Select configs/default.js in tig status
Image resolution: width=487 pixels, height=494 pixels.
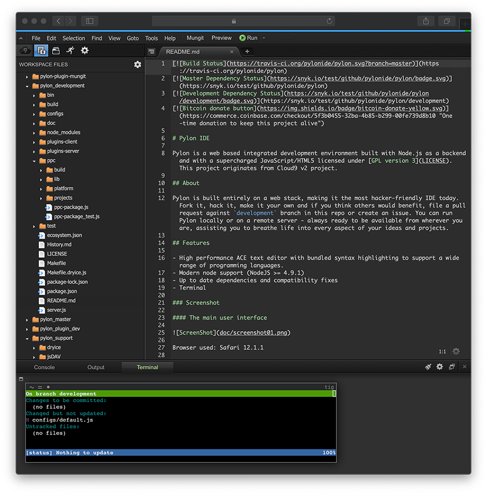(x=62, y=420)
